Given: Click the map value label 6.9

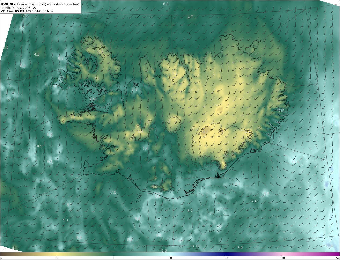Looking at the screenshot, I should (92, 99).
